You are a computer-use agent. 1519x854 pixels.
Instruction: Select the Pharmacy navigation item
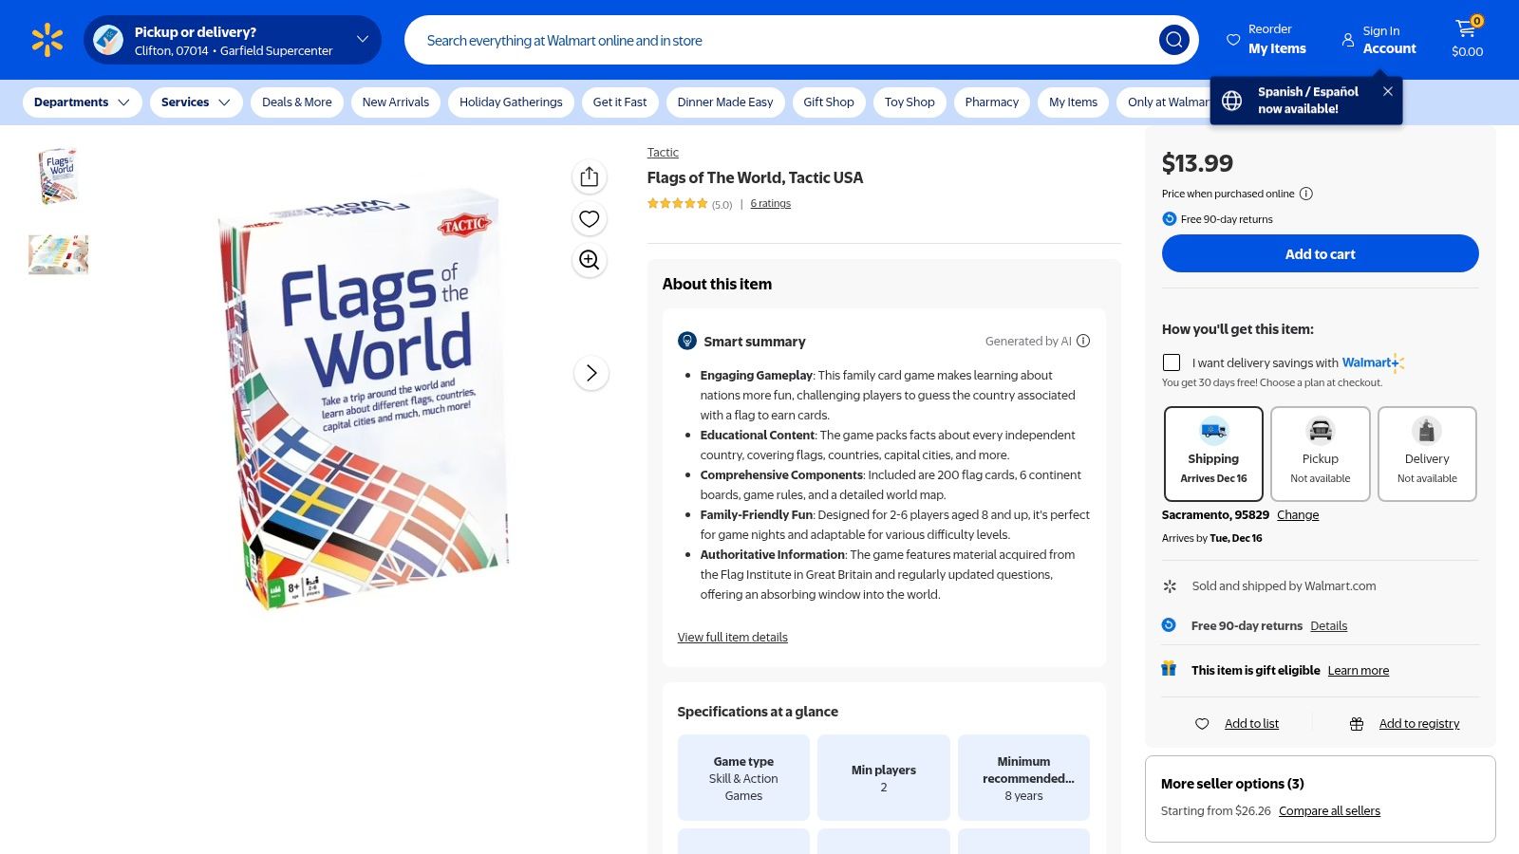(991, 102)
